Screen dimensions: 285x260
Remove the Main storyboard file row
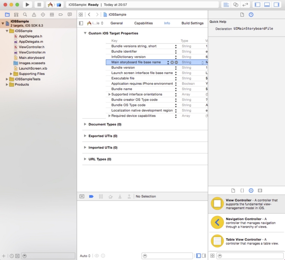click(176, 62)
